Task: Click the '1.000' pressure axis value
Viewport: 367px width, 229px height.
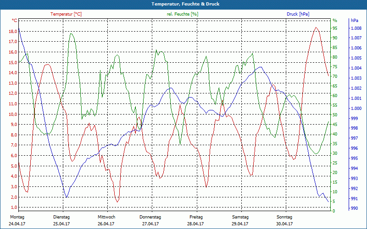Action: (x=356, y=108)
